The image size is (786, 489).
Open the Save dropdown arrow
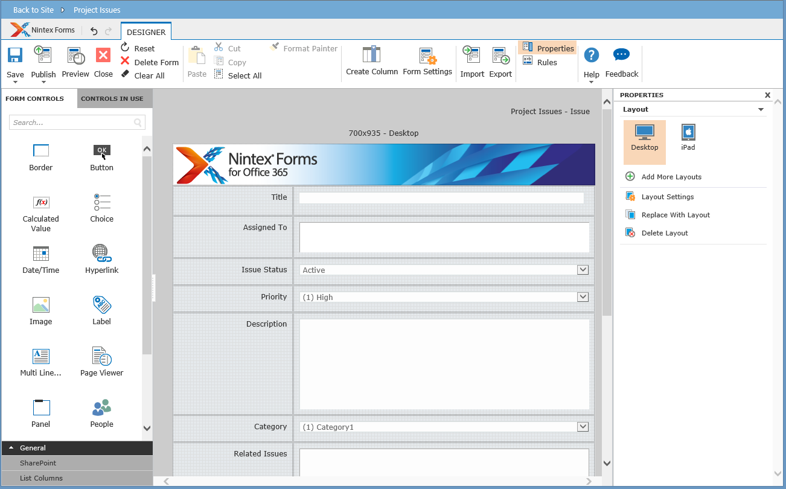tap(15, 82)
